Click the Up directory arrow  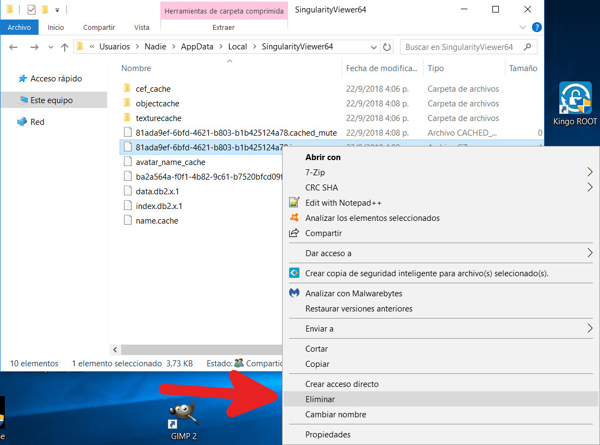65,47
